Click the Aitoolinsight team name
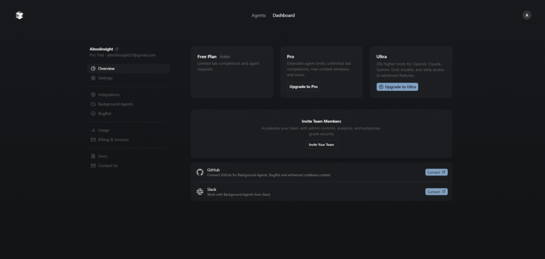This screenshot has width=545, height=259. [101, 49]
